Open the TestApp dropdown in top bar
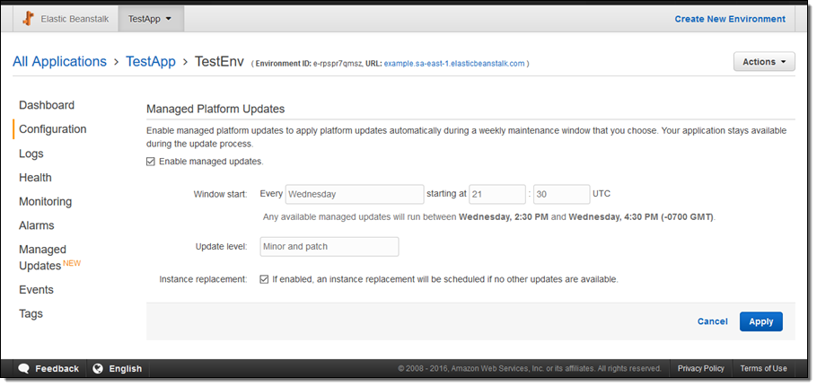The image size is (817, 387). [149, 19]
